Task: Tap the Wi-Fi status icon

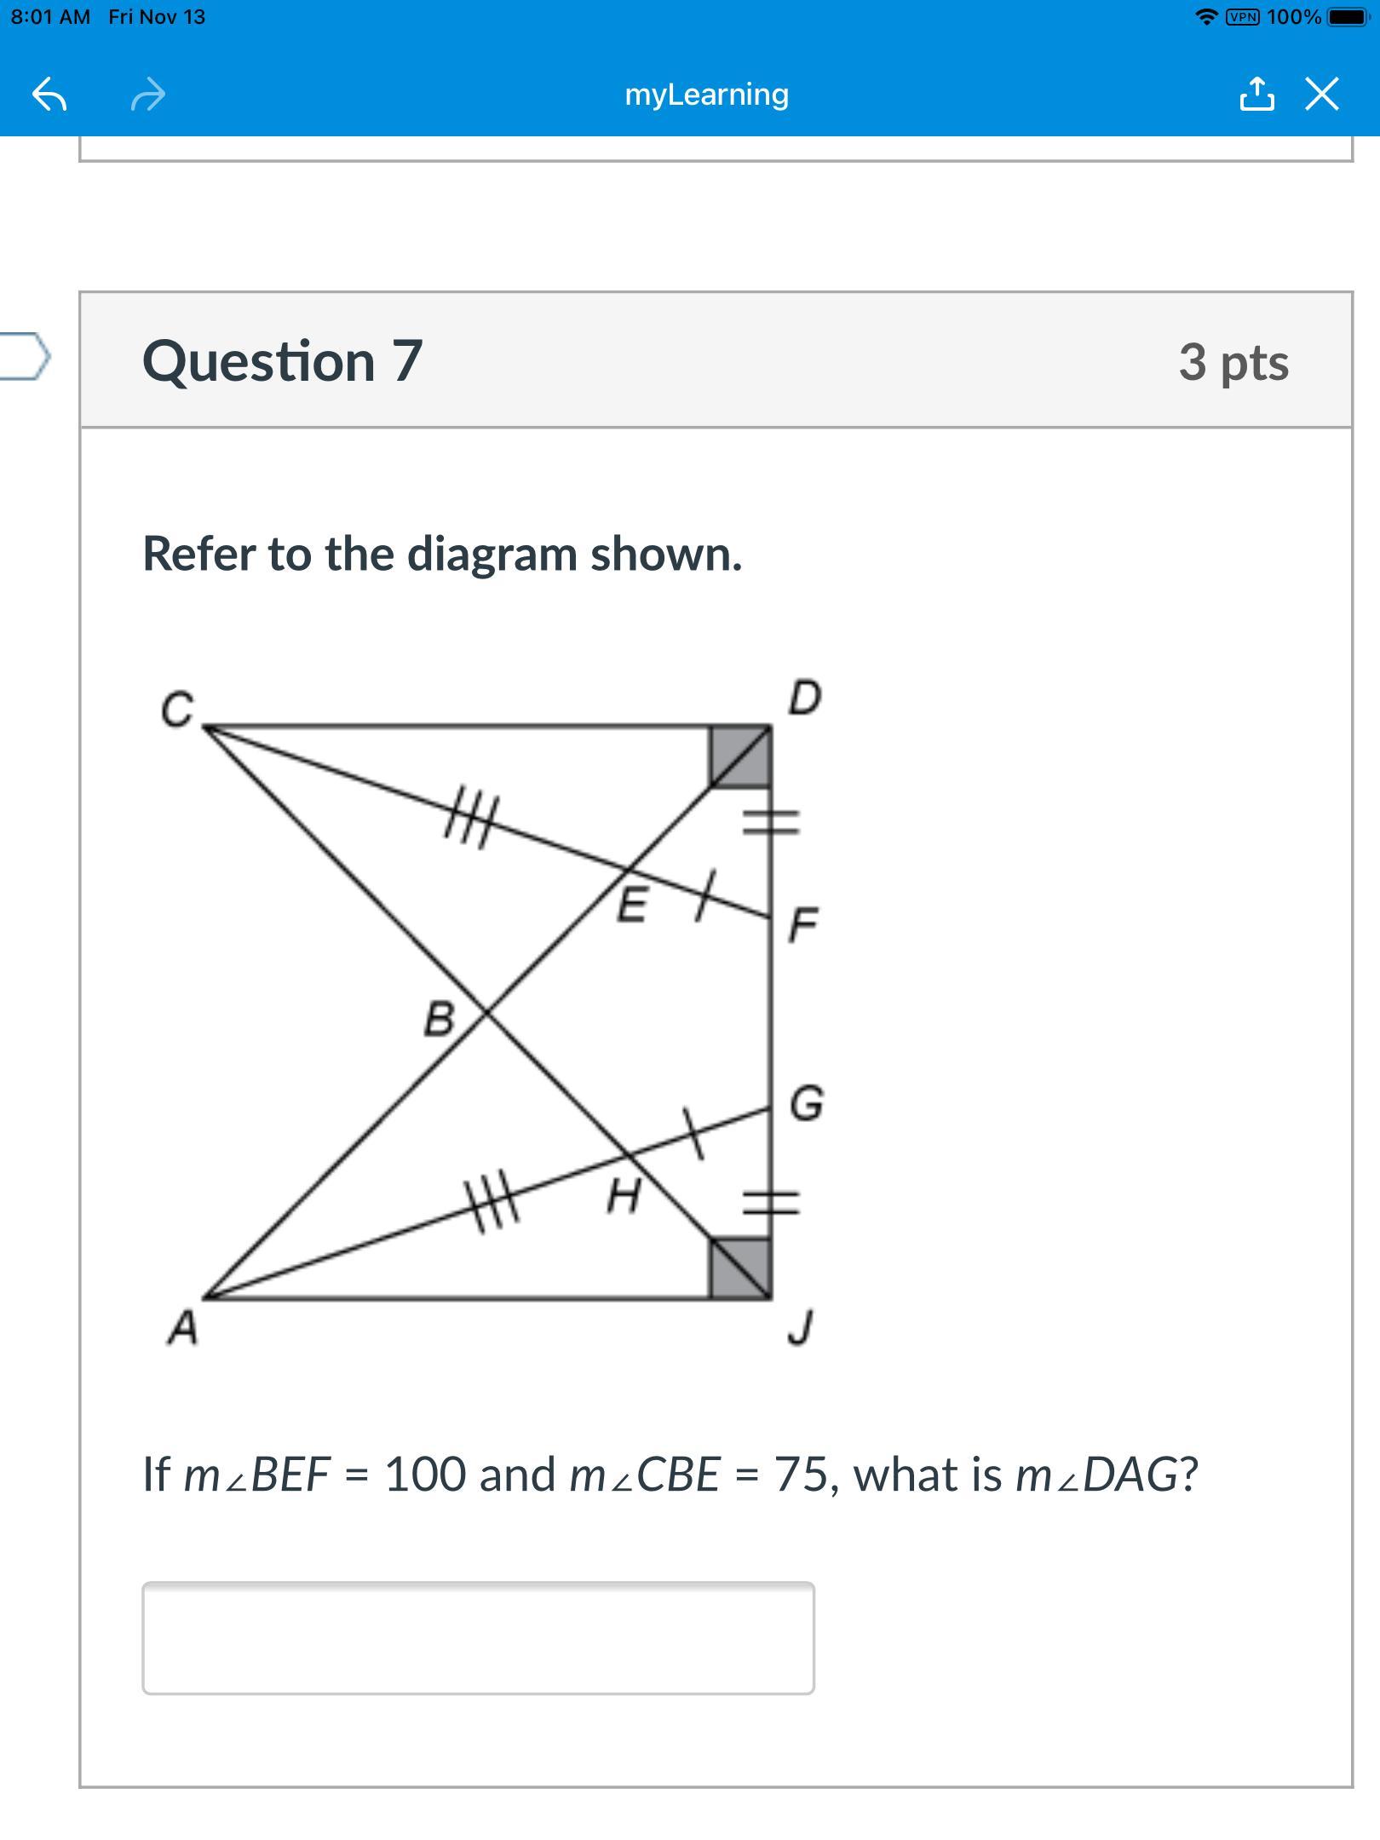Action: [1206, 17]
